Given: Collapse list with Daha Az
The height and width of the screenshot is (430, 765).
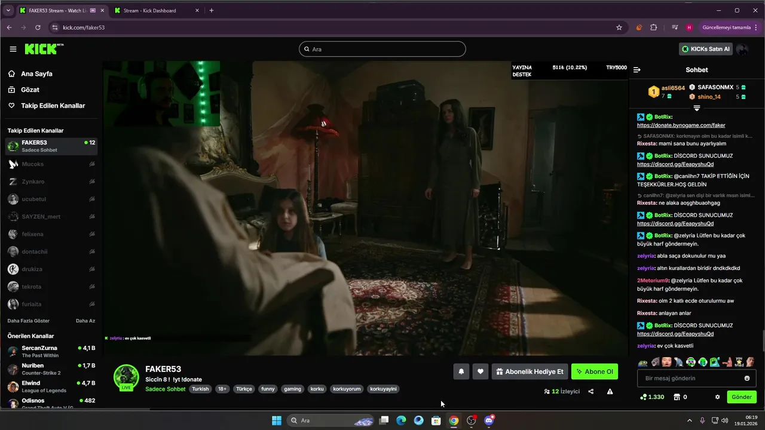Looking at the screenshot, I should tap(85, 321).
